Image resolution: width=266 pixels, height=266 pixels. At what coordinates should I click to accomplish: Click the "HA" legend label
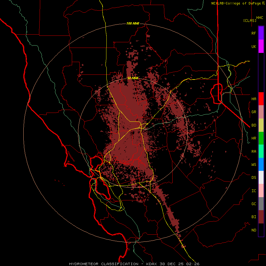click(254, 99)
